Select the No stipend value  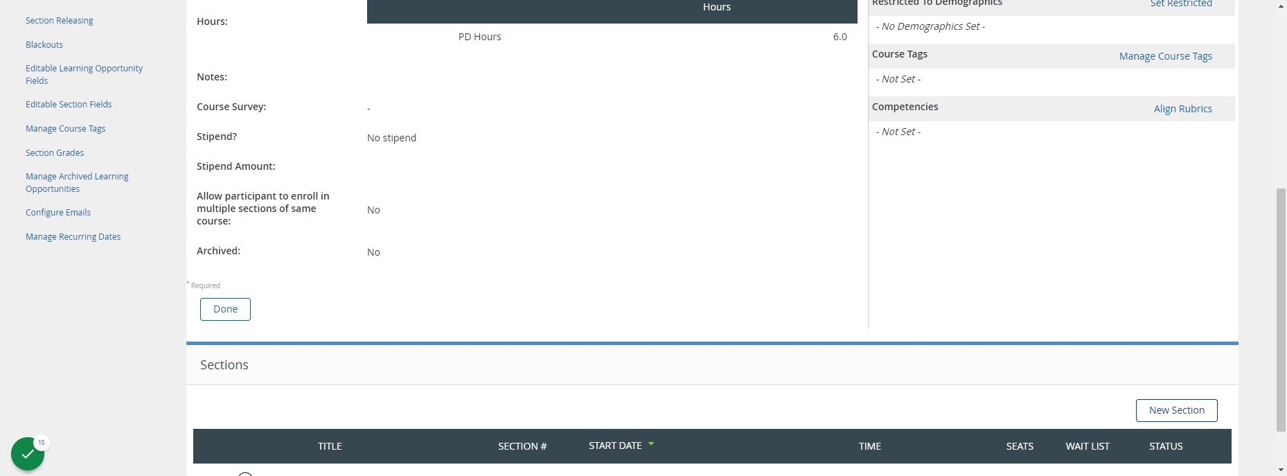391,138
